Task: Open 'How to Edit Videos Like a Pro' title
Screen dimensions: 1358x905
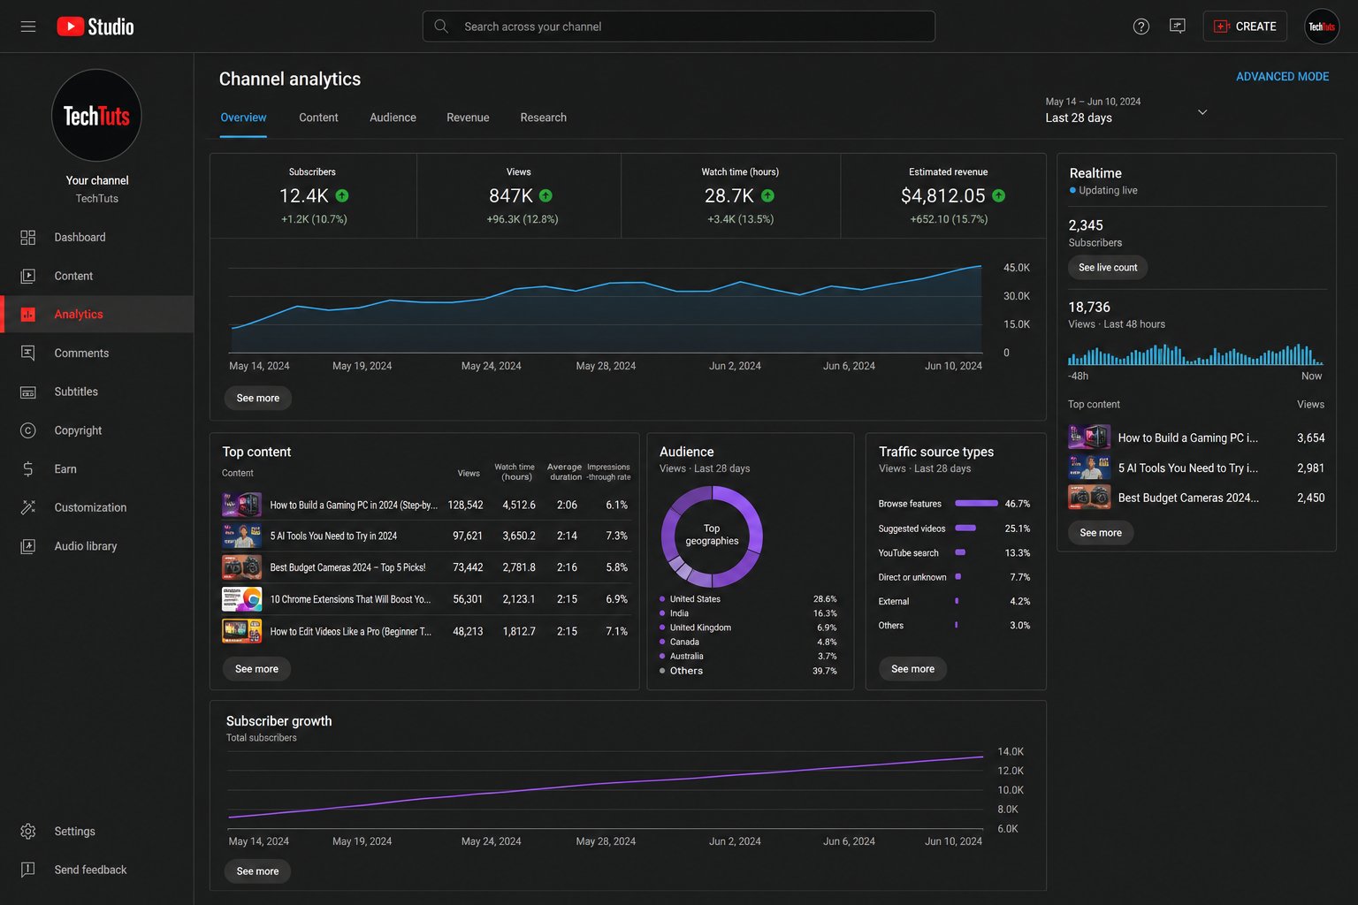Action: [350, 631]
